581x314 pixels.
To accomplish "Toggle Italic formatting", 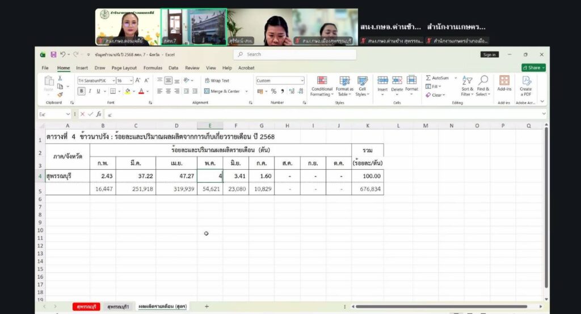I will 90,91.
